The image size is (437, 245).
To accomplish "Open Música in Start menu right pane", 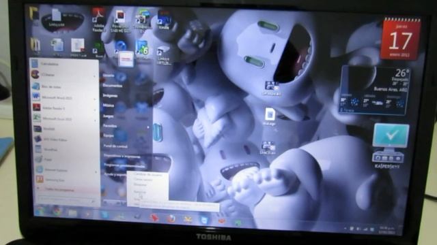I will pos(109,105).
